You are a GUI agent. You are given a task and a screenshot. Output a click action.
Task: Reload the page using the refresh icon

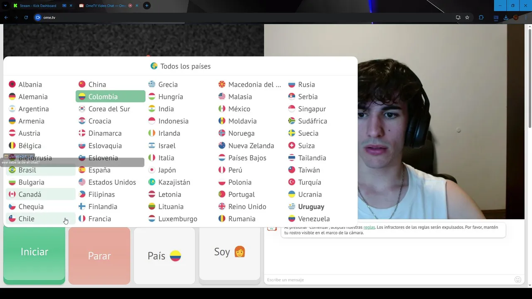pos(26,17)
